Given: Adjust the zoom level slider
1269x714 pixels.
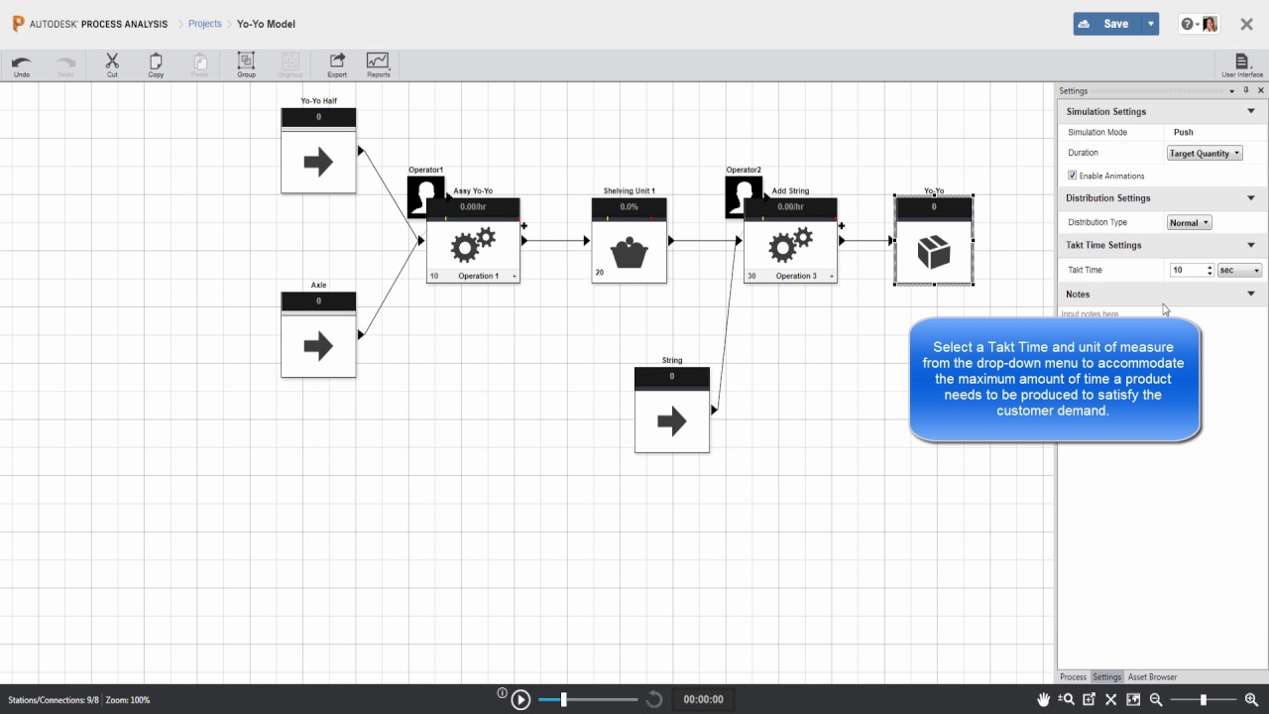Looking at the screenshot, I should pyautogui.click(x=1204, y=700).
